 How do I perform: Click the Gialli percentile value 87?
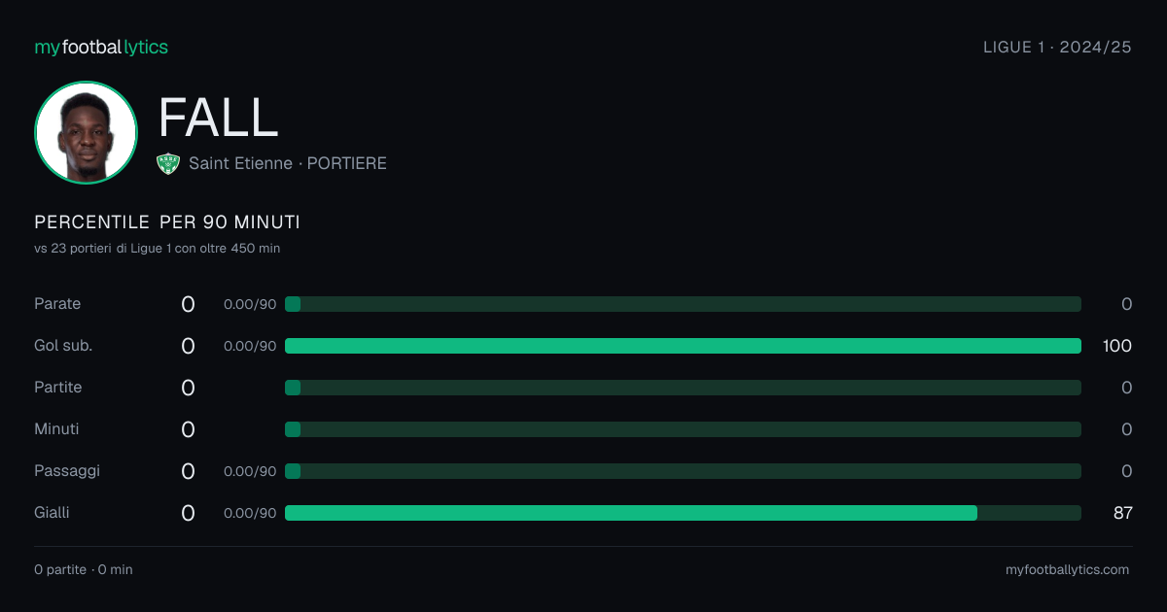(1122, 513)
